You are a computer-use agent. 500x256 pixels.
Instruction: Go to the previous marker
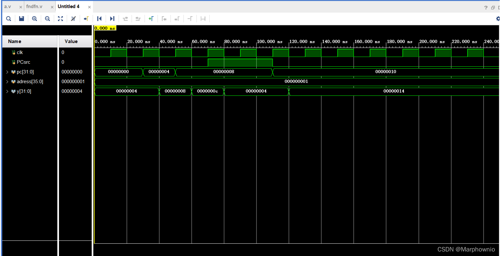[x=164, y=19]
